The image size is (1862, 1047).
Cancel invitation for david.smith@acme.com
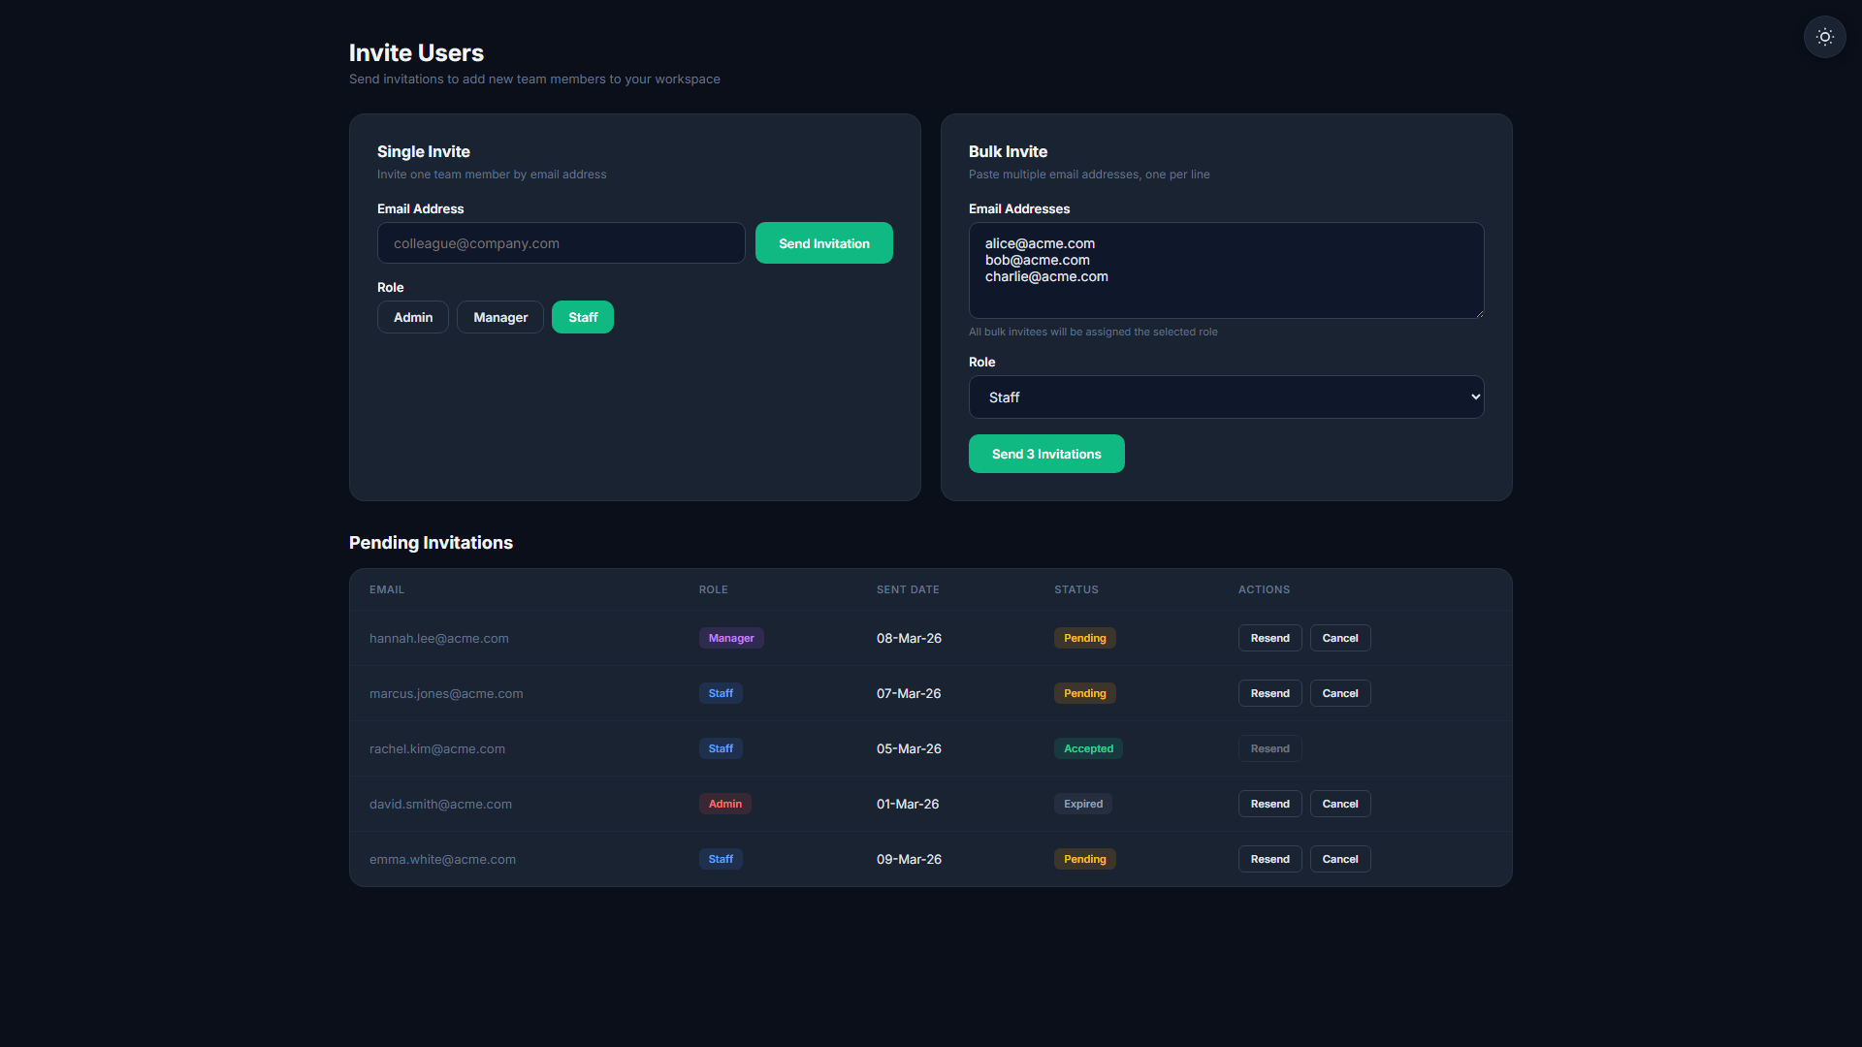(x=1340, y=804)
